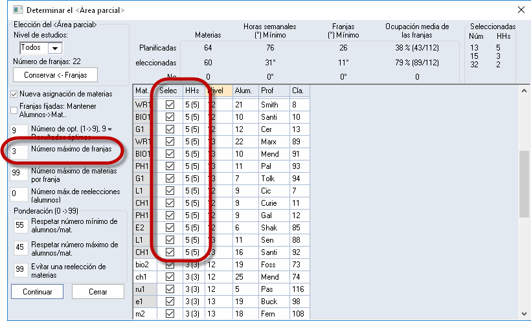Click the Conservar <- Franjas button
Screen dimensions: 531x321
point(55,75)
